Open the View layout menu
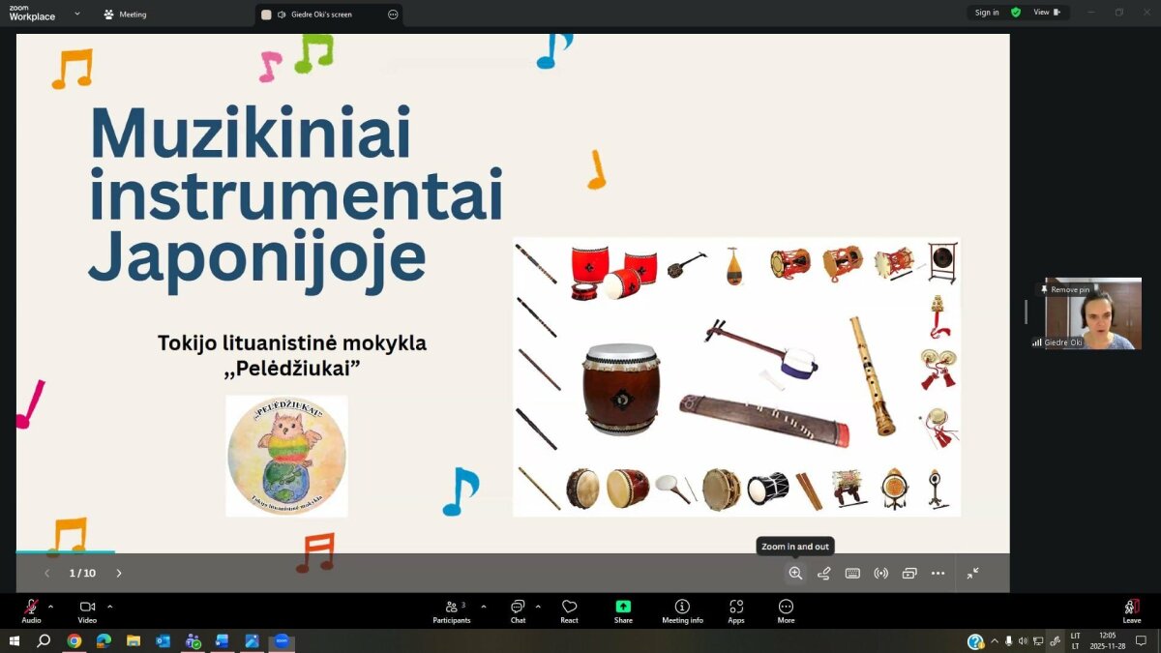 [1047, 13]
